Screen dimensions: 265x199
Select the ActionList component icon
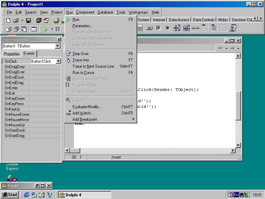pos(233,28)
